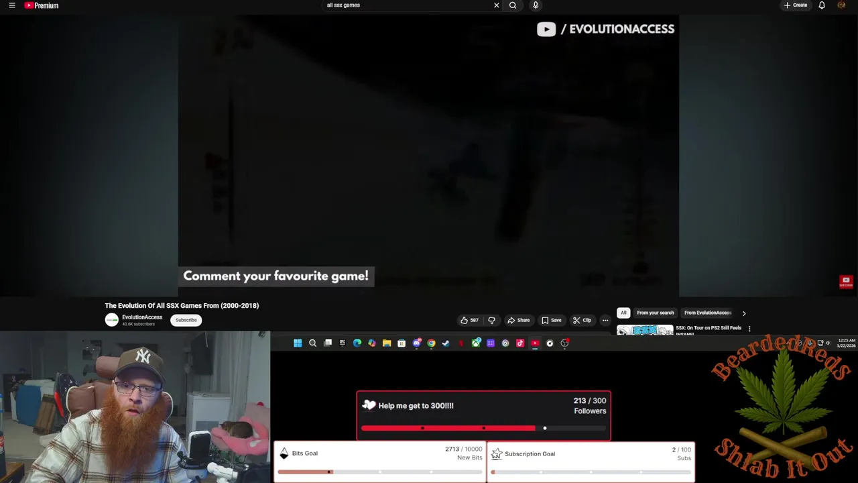The width and height of the screenshot is (858, 483).
Task: Open File Explorer from the taskbar
Action: click(x=387, y=343)
